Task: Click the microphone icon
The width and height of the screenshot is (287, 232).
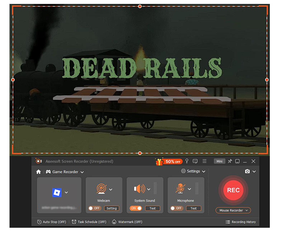Action: pyautogui.click(x=180, y=189)
